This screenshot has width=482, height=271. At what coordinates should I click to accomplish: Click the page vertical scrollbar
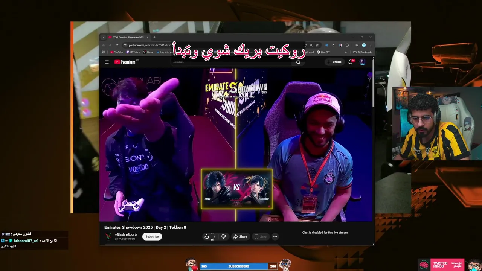tap(373, 83)
